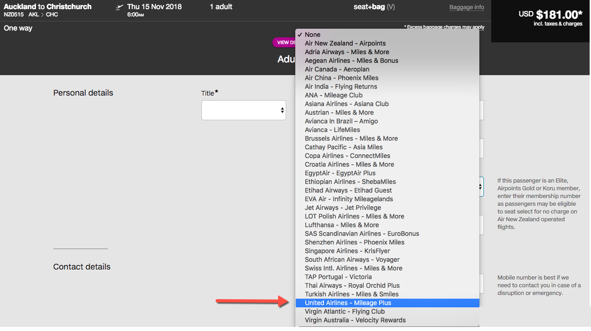Pick Aegean Airlines - Miles & Bonus
This screenshot has width=591, height=331.
387,61
